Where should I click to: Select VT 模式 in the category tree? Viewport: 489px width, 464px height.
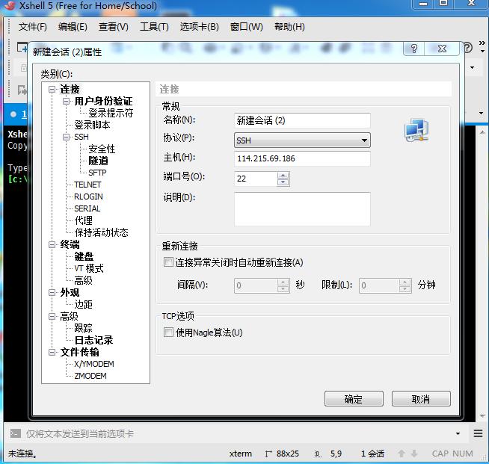89,269
